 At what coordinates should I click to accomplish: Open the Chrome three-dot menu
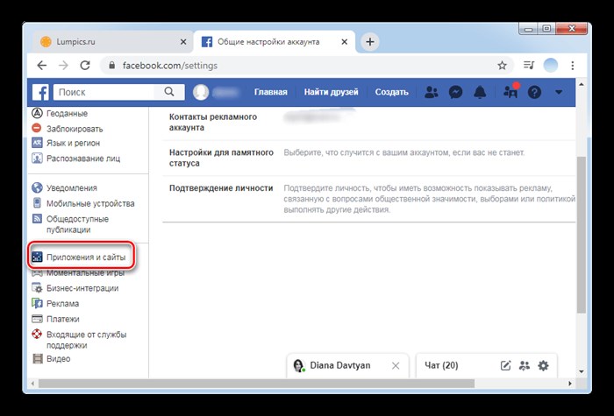click(573, 66)
